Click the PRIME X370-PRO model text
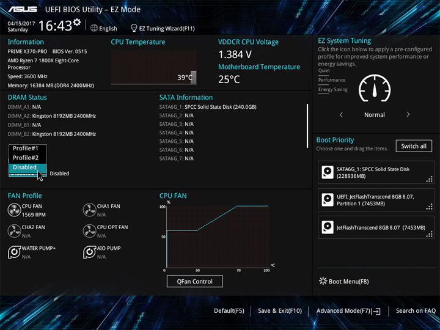 (x=28, y=51)
